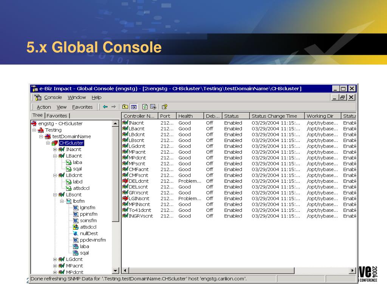Click the MMC console icon beside Console menu
The height and width of the screenshot is (290, 387).
tap(38, 97)
